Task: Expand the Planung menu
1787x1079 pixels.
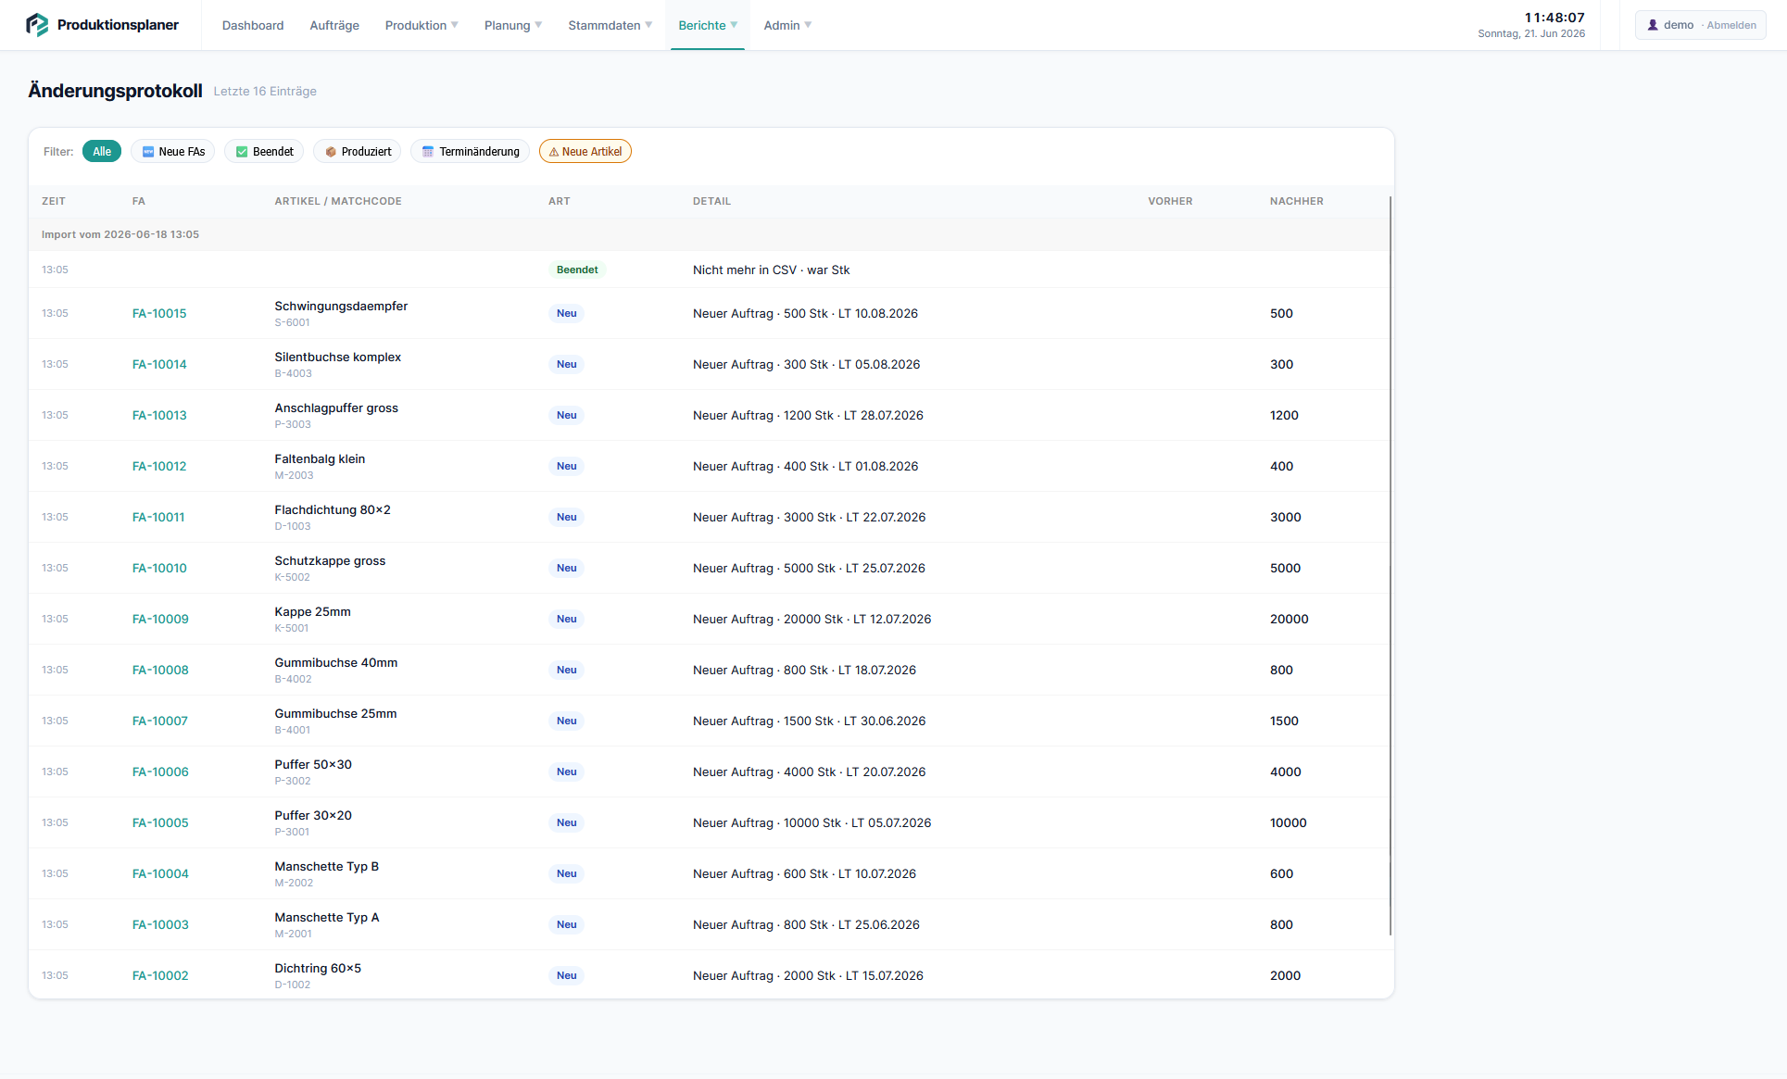Action: [513, 25]
